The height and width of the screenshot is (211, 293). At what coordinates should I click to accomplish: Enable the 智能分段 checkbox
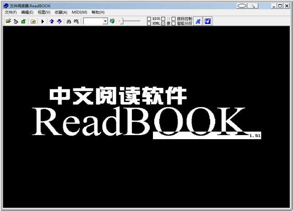click(174, 23)
